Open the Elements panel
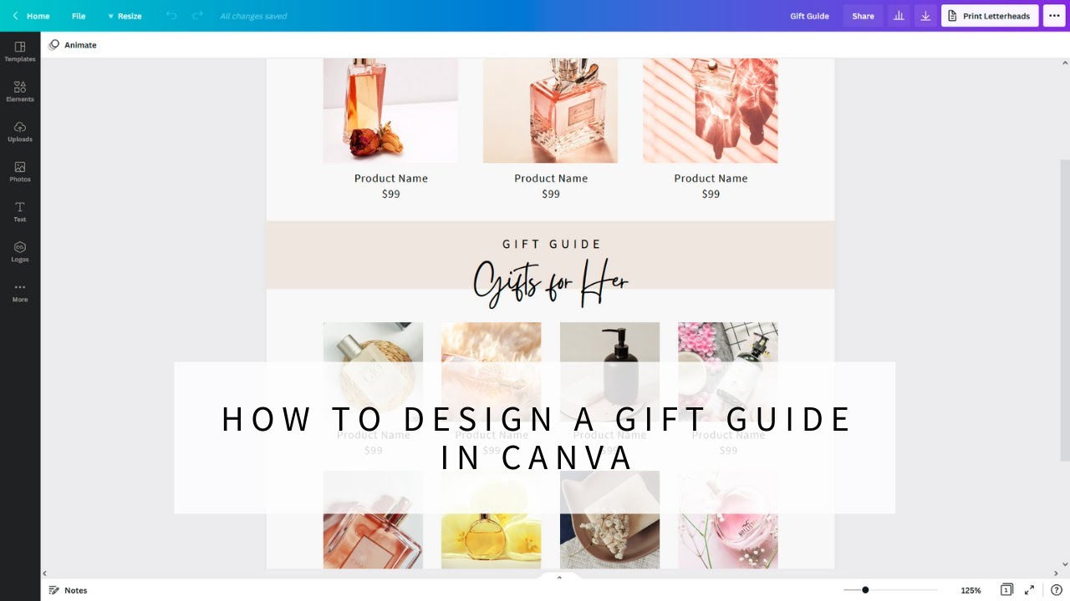Screen dimensions: 1070x601 (20, 92)
